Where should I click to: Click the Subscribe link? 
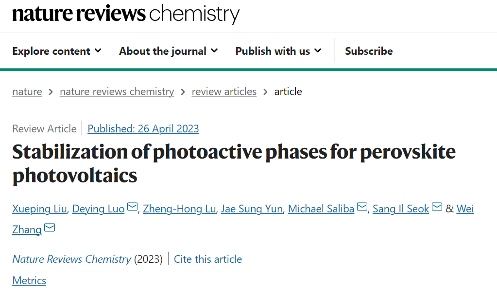[369, 51]
